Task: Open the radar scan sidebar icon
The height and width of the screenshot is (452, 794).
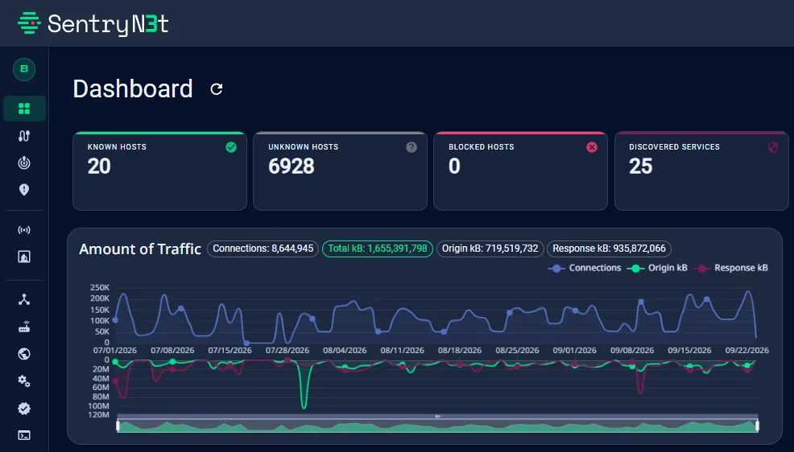Action: point(24,162)
